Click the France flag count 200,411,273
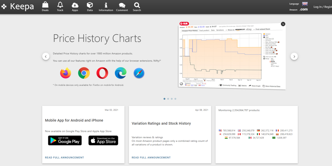Screen dimensions: 332x166 click(x=284, y=131)
